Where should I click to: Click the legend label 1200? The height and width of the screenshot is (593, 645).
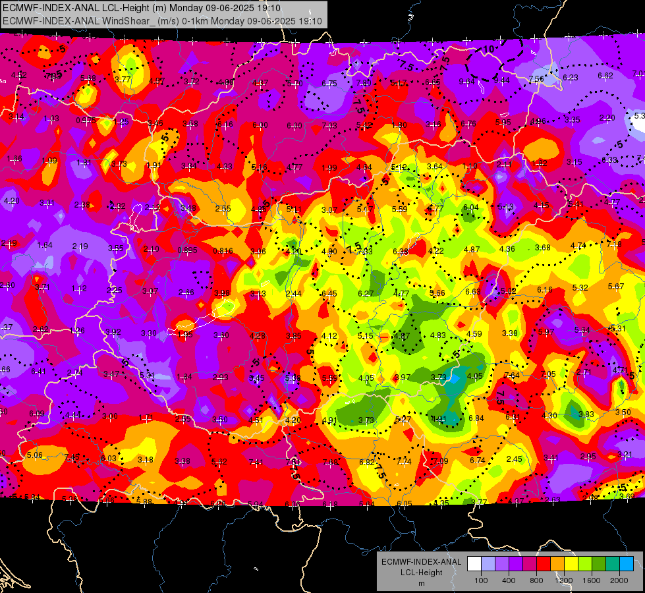click(564, 580)
